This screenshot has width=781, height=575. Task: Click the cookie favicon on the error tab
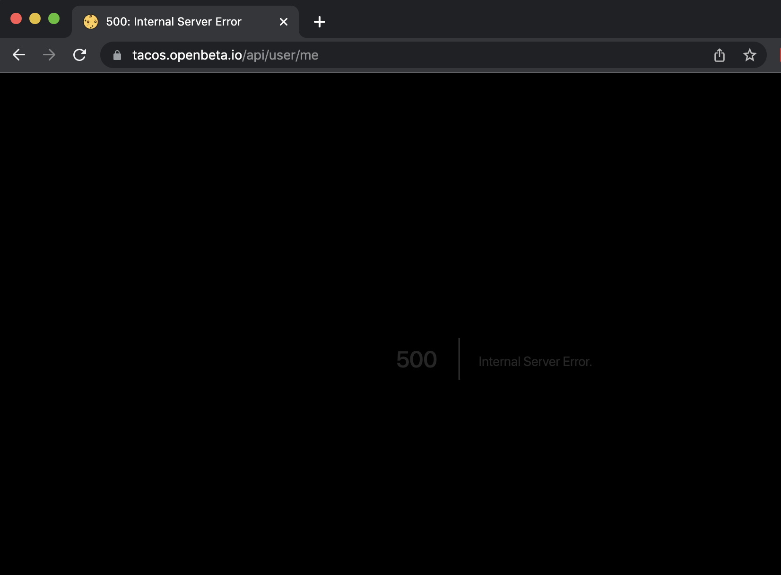coord(91,21)
